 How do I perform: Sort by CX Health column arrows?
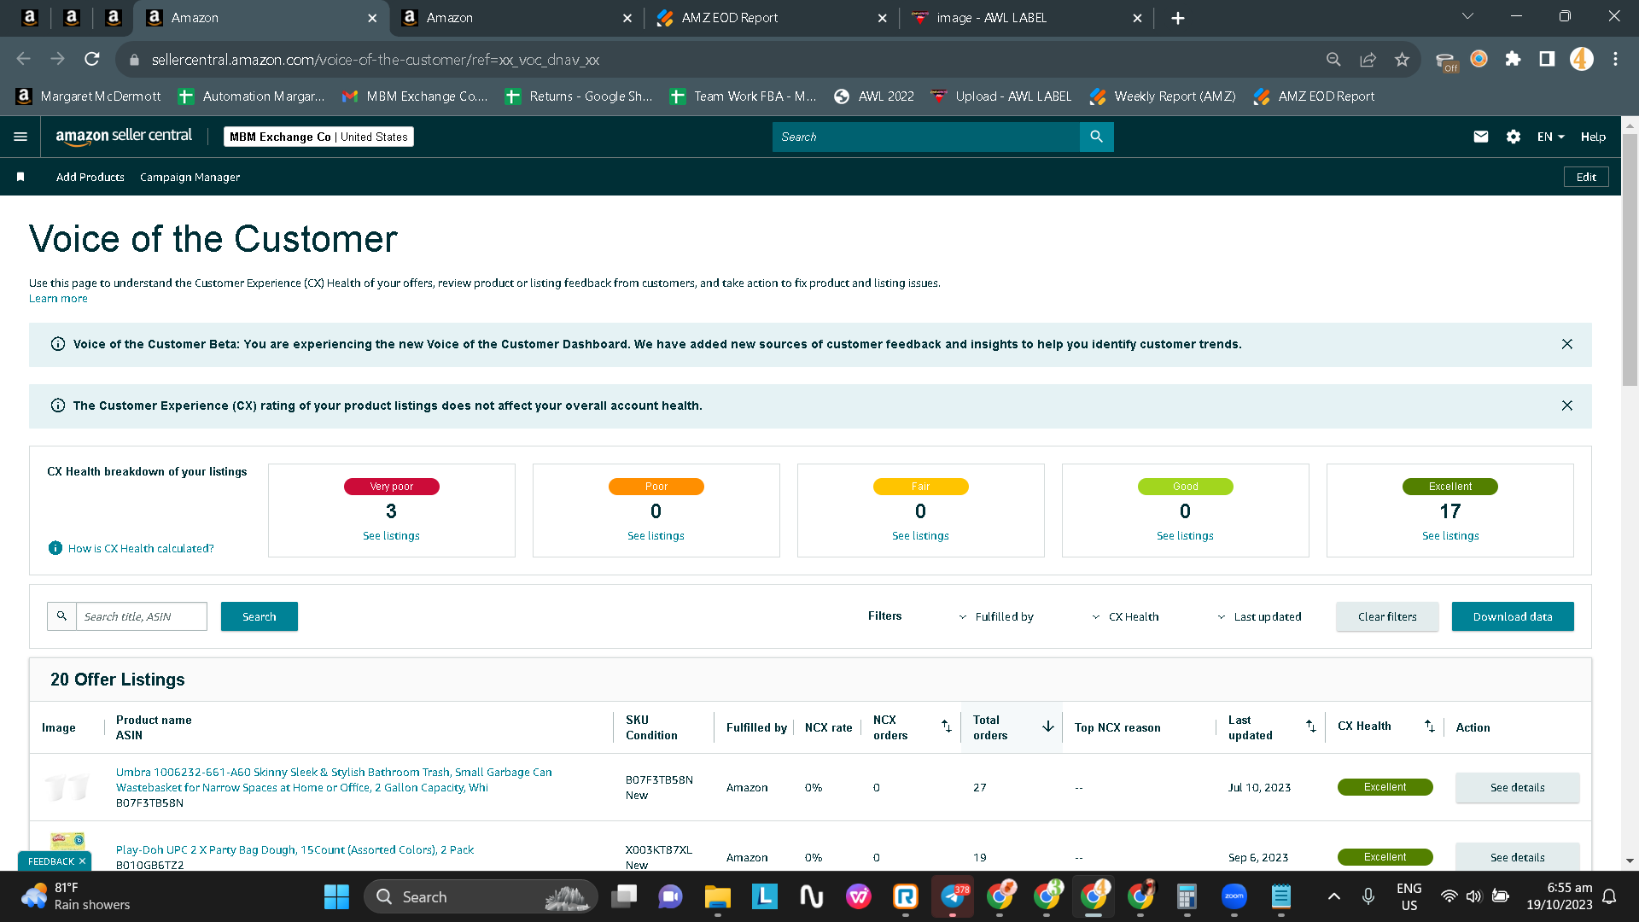1430,727
